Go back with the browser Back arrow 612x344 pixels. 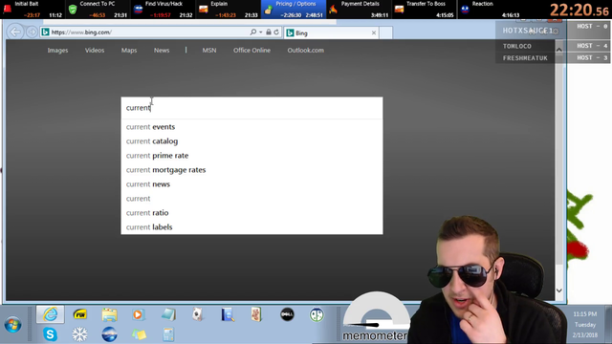pyautogui.click(x=15, y=32)
